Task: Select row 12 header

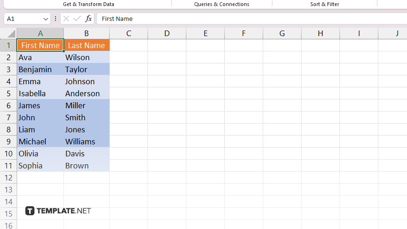Action: (8, 178)
